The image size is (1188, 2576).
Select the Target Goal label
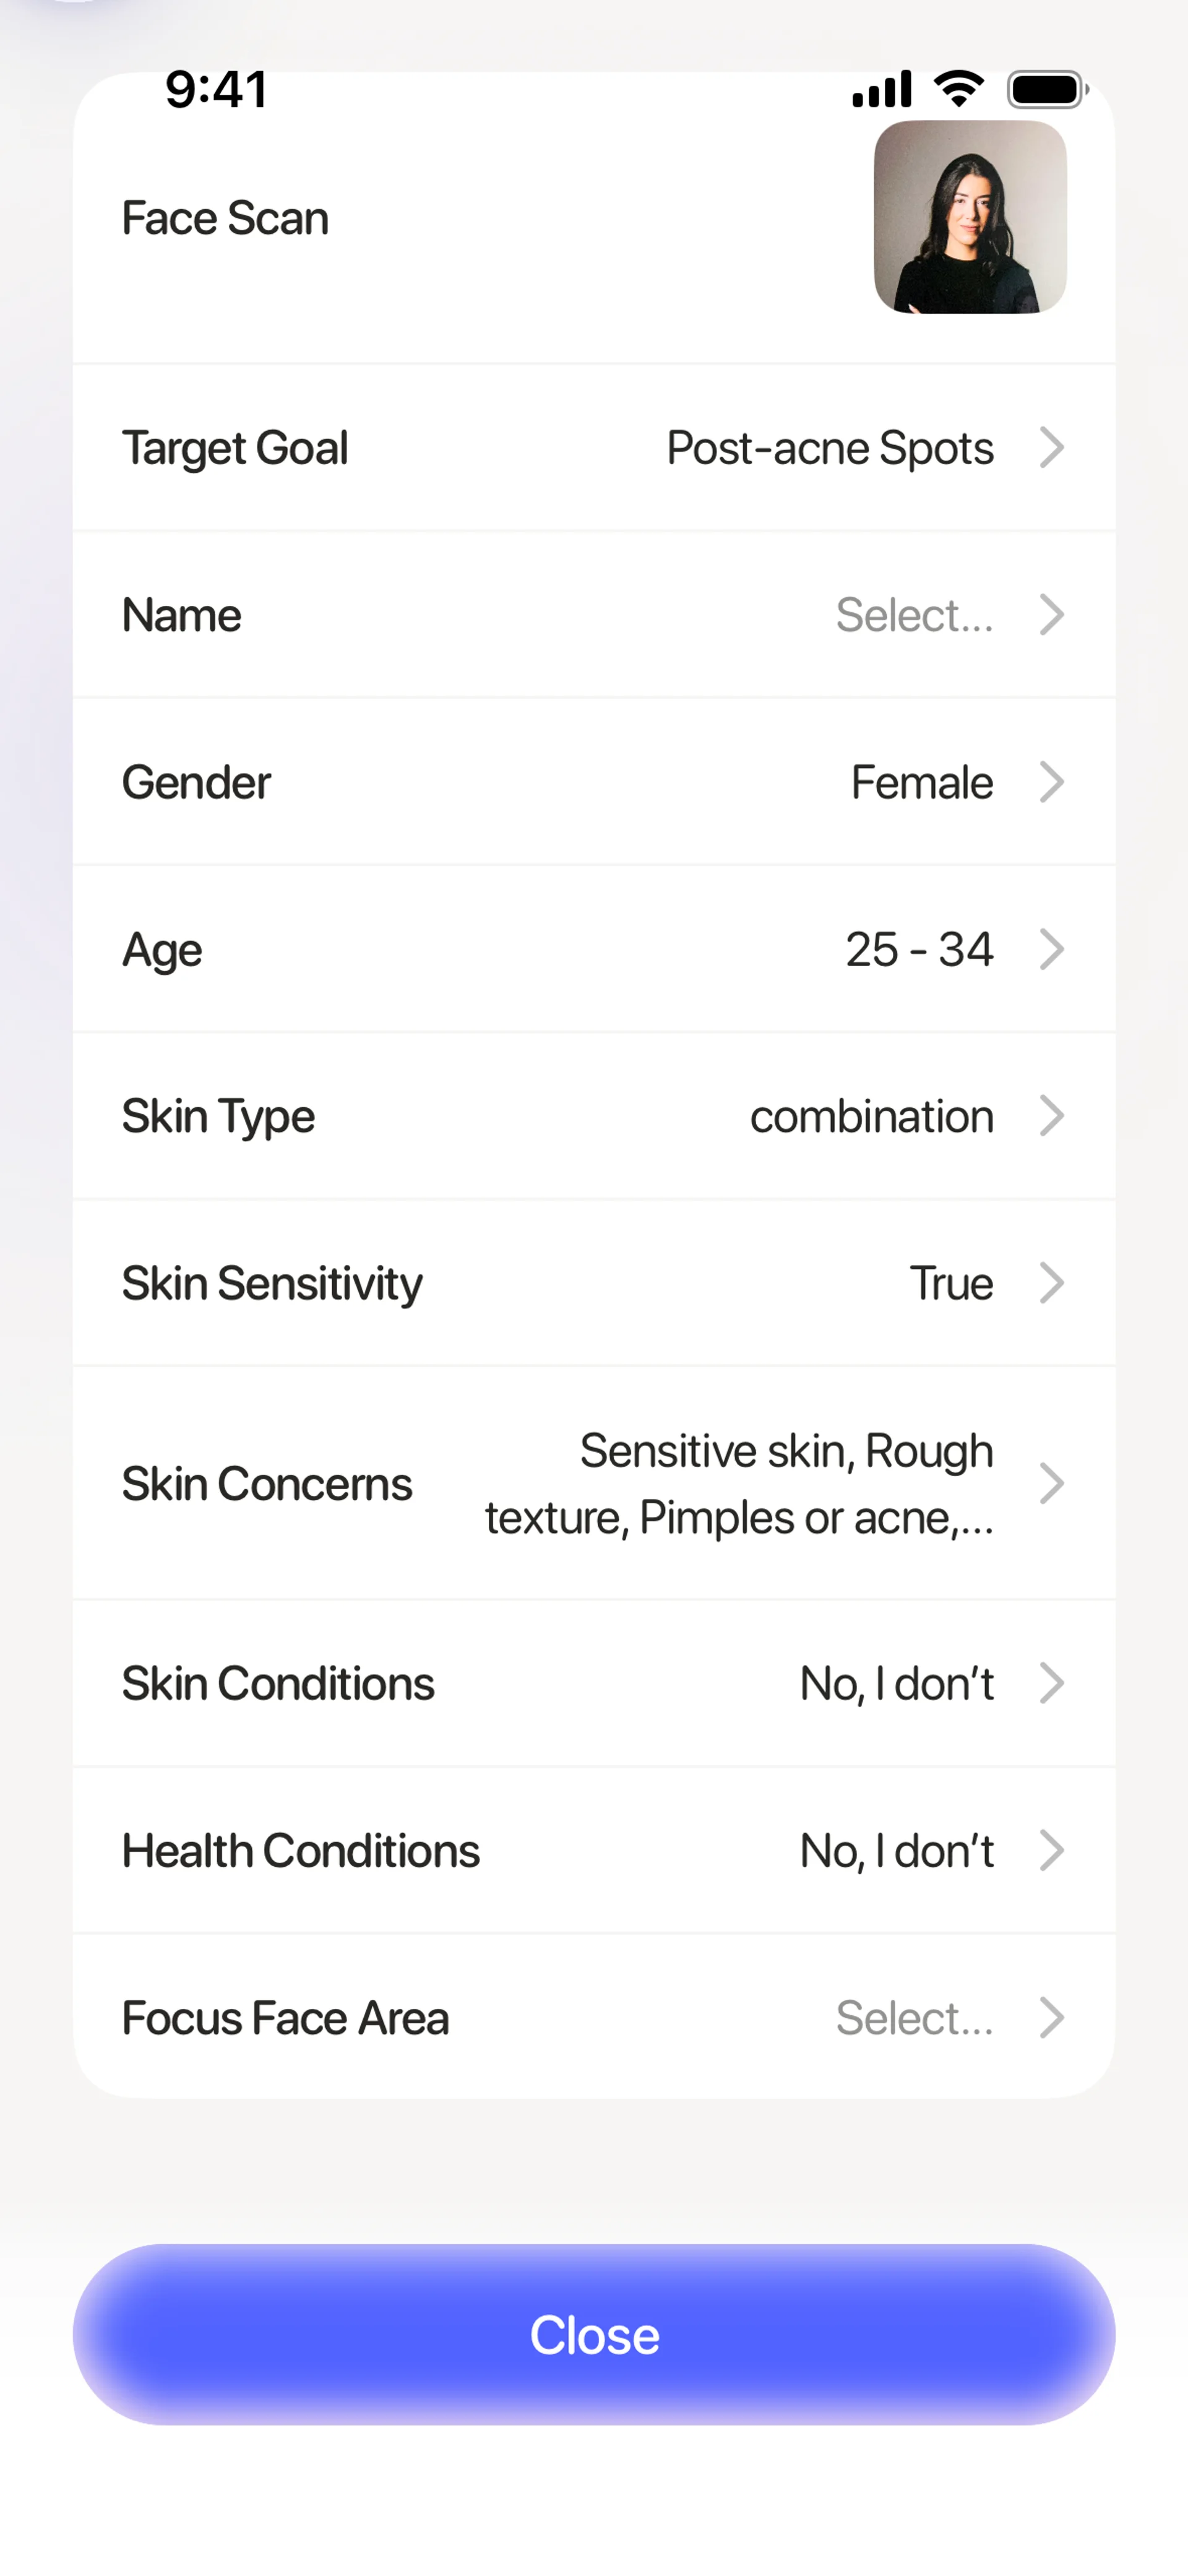[x=235, y=448]
